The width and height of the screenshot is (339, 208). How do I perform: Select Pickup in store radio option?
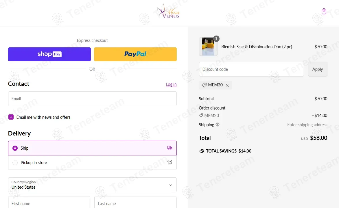tap(15, 163)
